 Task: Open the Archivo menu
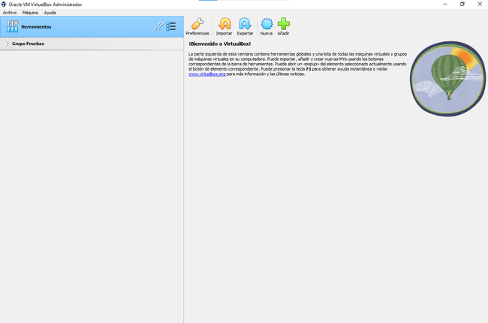coord(10,13)
